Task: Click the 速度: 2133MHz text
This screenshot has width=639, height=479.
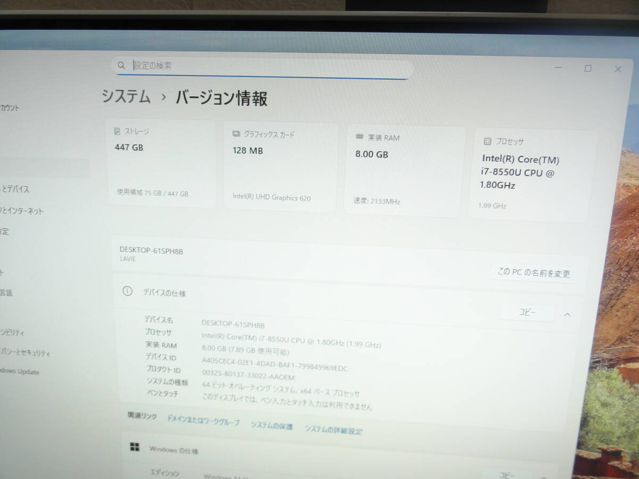Action: 376,201
